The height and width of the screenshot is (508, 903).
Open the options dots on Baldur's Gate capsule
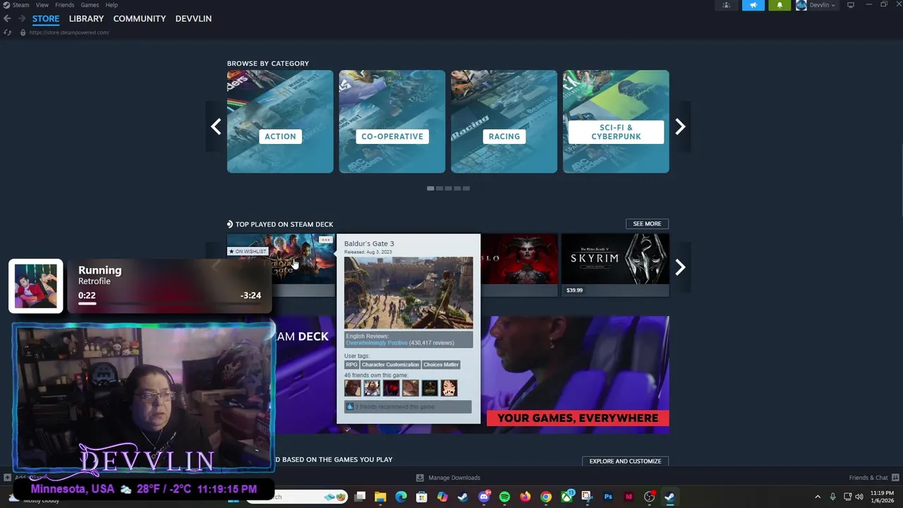click(x=325, y=240)
